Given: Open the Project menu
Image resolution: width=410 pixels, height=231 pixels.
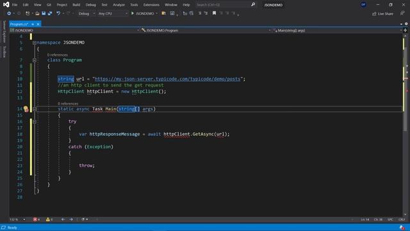Looking at the screenshot, I should pyautogui.click(x=62, y=4).
